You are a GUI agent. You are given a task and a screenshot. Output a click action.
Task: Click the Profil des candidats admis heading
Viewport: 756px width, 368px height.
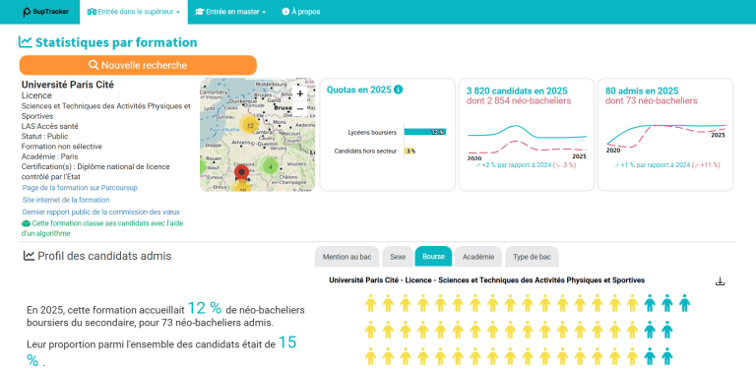point(97,256)
